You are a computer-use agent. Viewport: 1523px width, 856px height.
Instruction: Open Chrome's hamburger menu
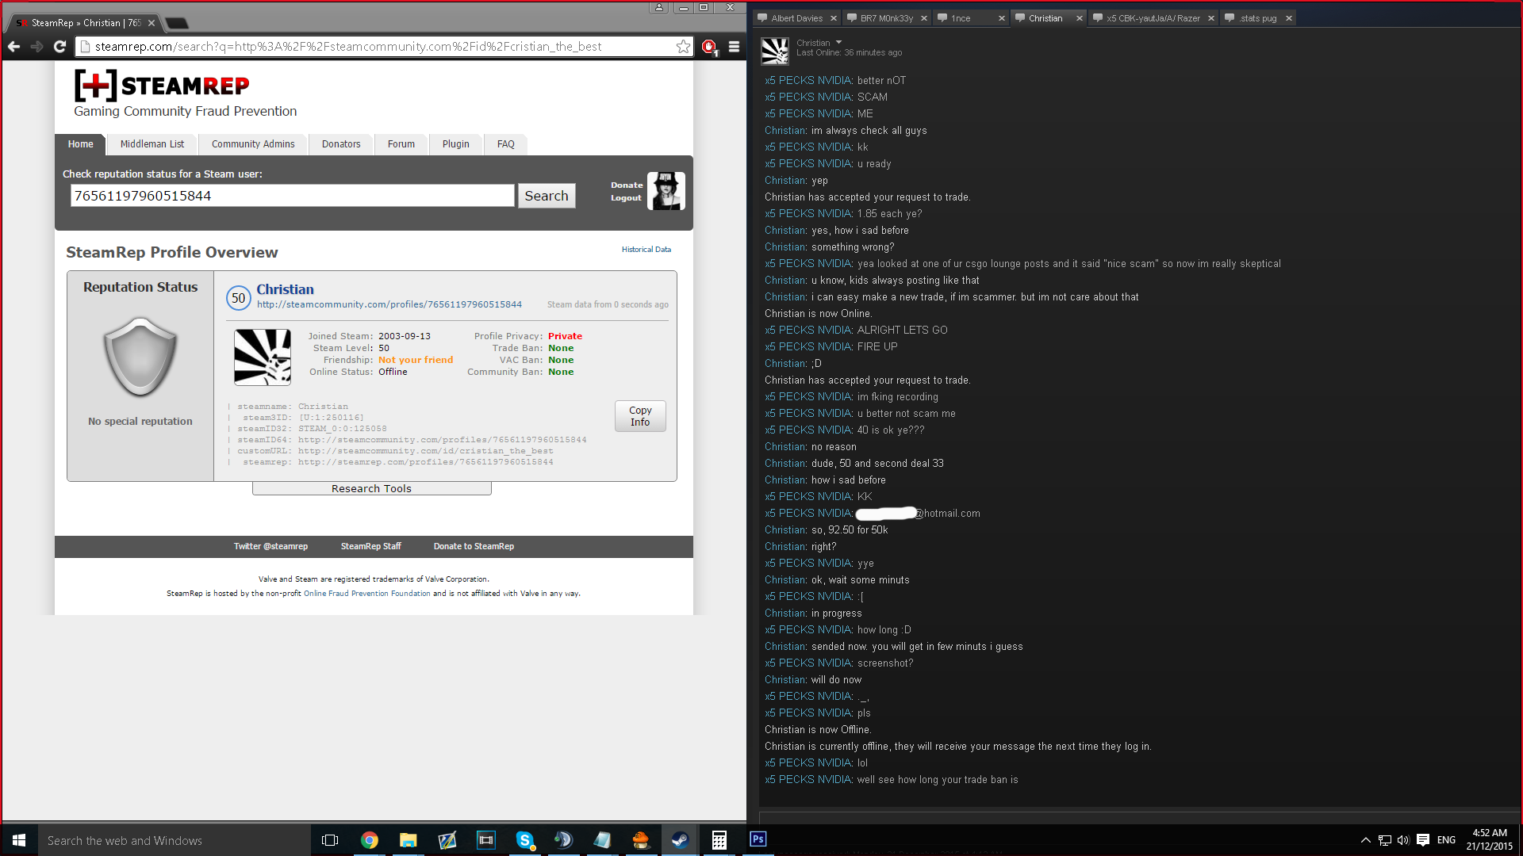tap(734, 47)
